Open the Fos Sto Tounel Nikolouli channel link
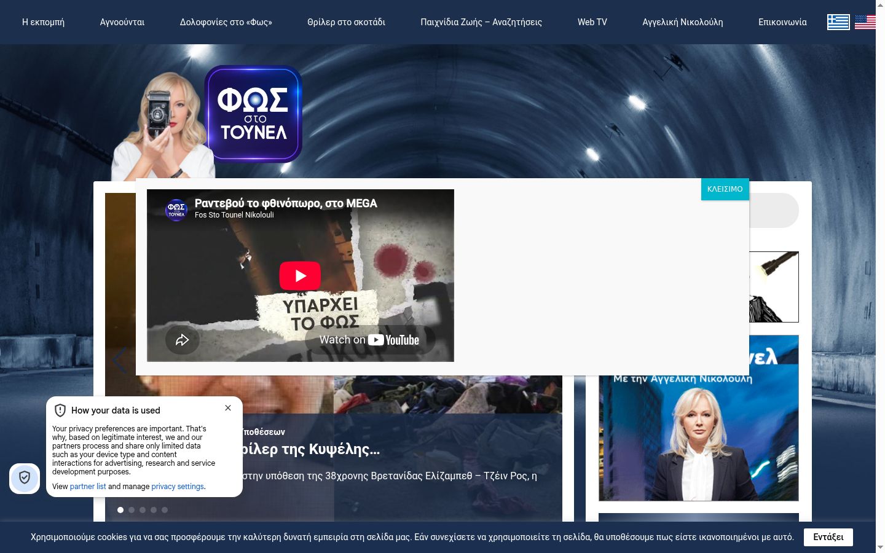885x553 pixels. pos(234,215)
